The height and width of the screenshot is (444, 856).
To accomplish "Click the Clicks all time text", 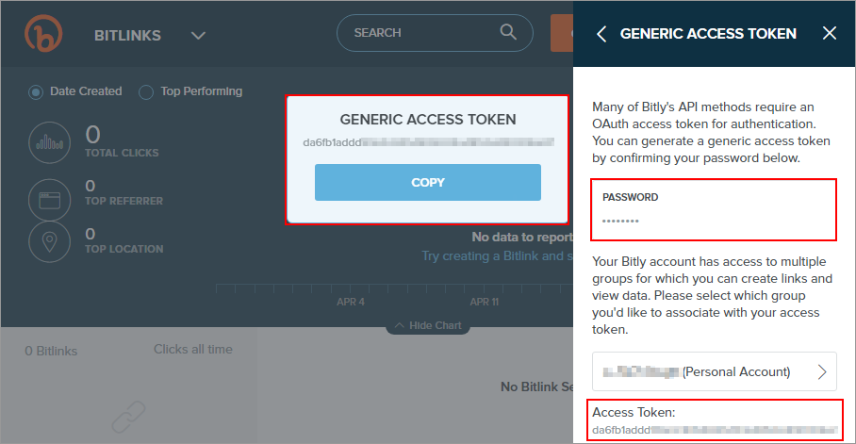I will 192,350.
